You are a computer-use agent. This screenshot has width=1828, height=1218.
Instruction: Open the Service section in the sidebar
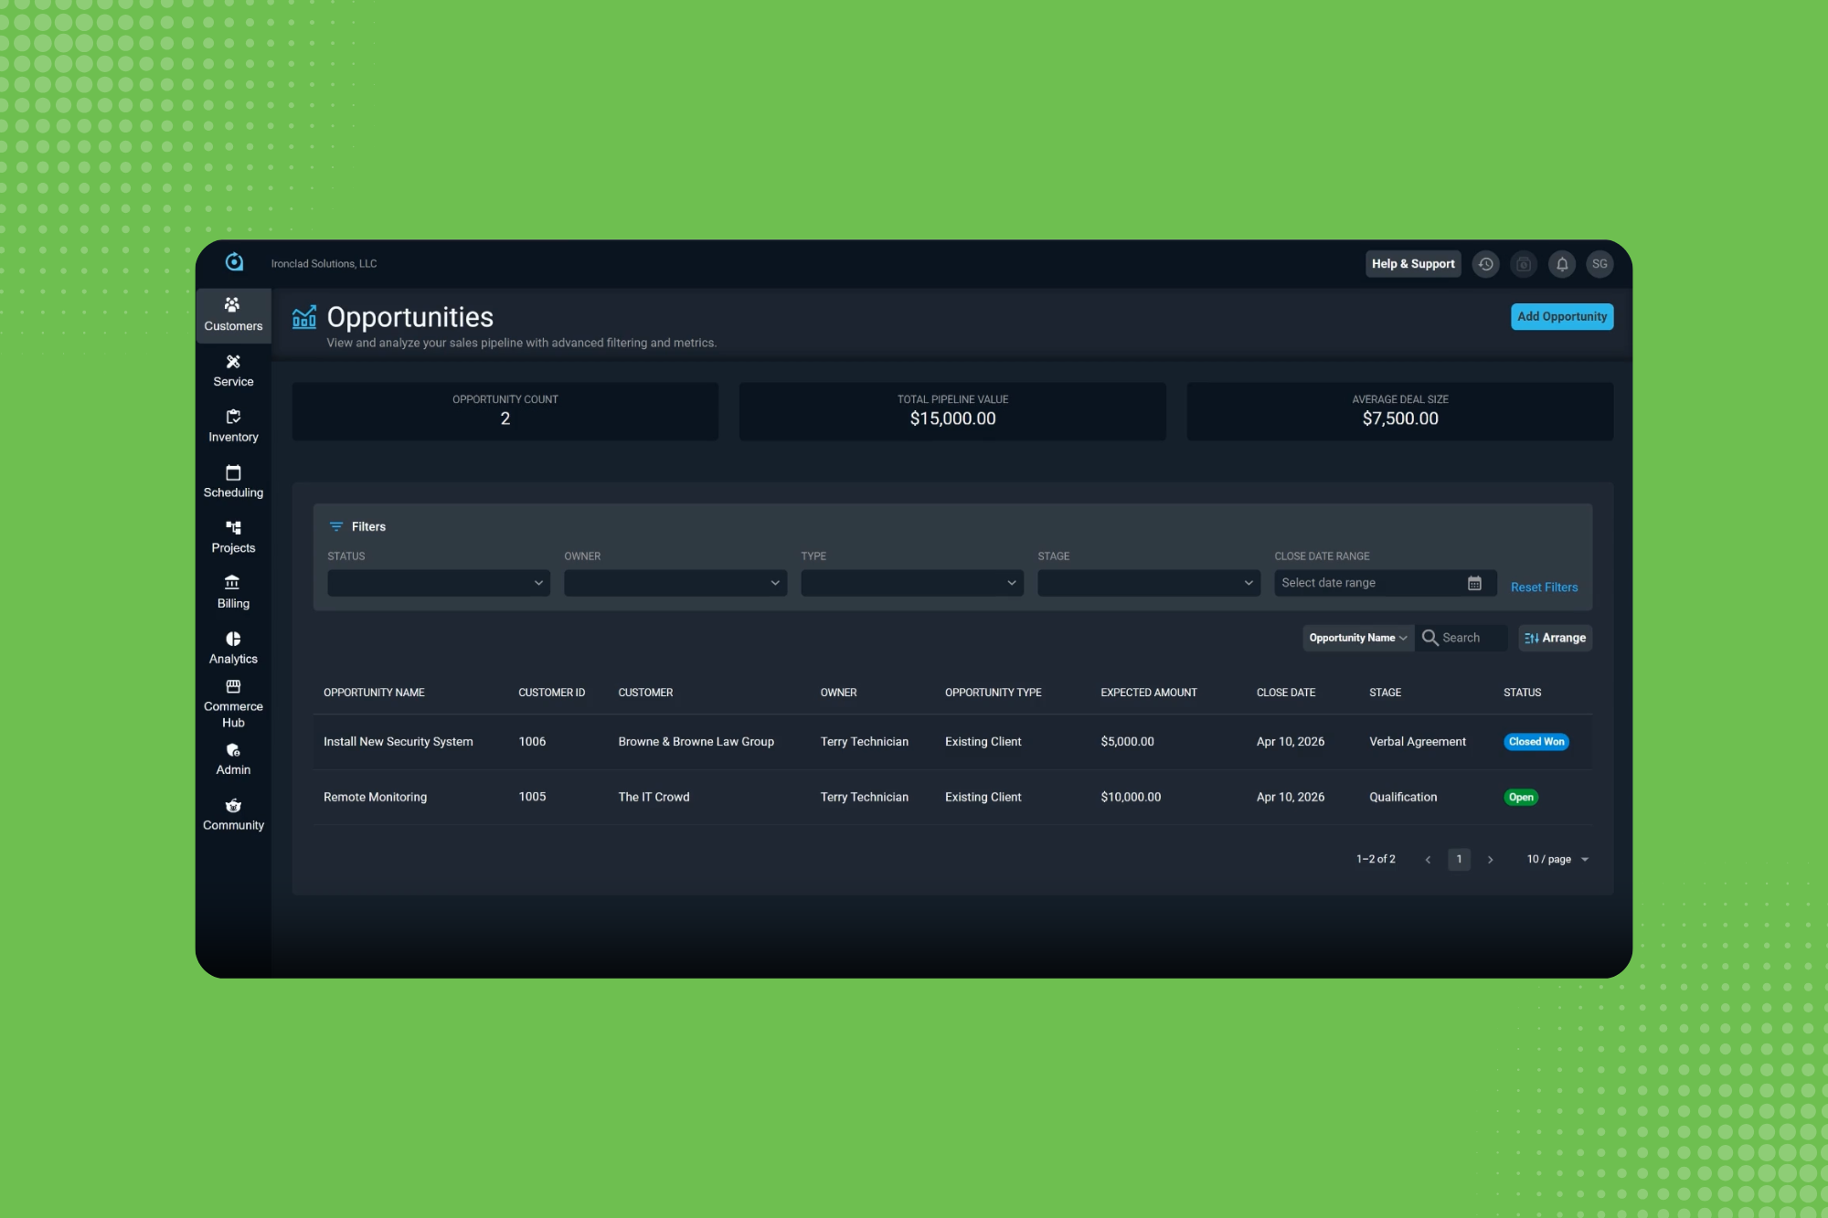(233, 370)
